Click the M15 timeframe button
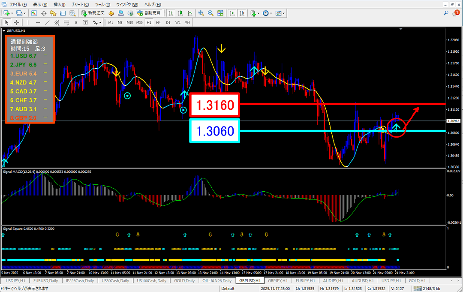This screenshot has width=463, height=292. coord(129,22)
